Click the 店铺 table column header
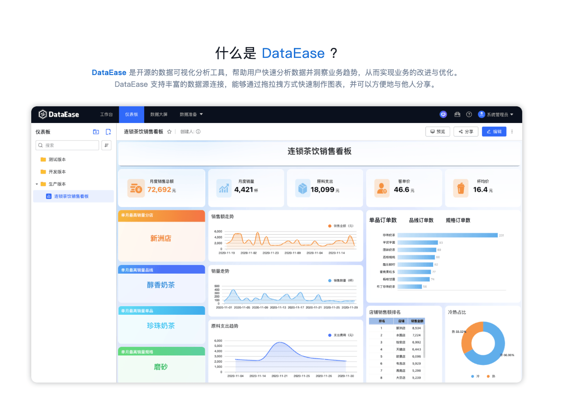 point(402,321)
